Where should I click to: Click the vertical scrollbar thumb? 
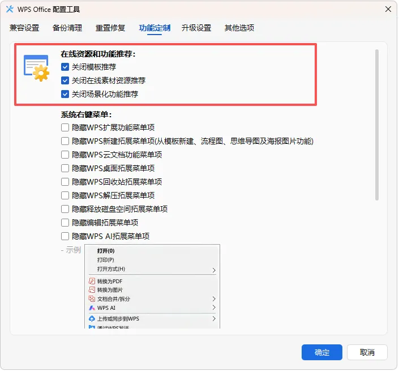point(377,125)
